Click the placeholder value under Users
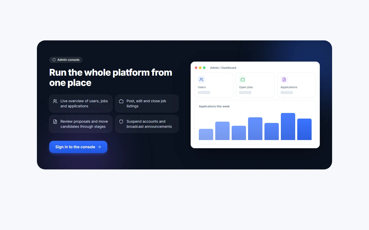 (204, 93)
